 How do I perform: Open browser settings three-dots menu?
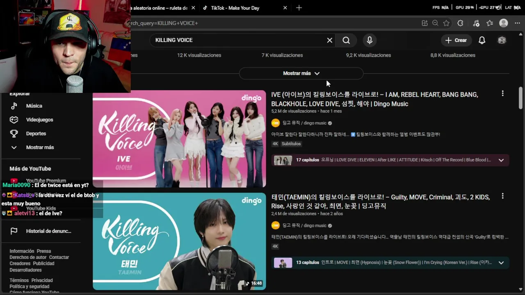coord(517,23)
